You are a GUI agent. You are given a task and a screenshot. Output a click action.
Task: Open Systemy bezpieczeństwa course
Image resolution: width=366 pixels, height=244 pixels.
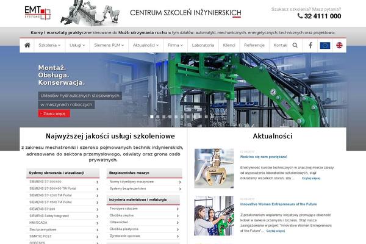click(x=127, y=188)
